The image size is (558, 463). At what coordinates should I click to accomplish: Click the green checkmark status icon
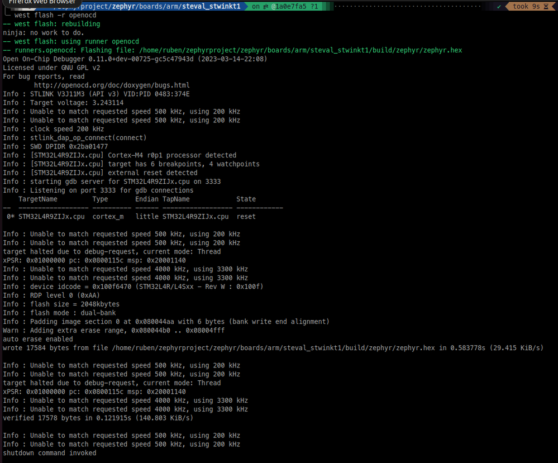point(499,6)
